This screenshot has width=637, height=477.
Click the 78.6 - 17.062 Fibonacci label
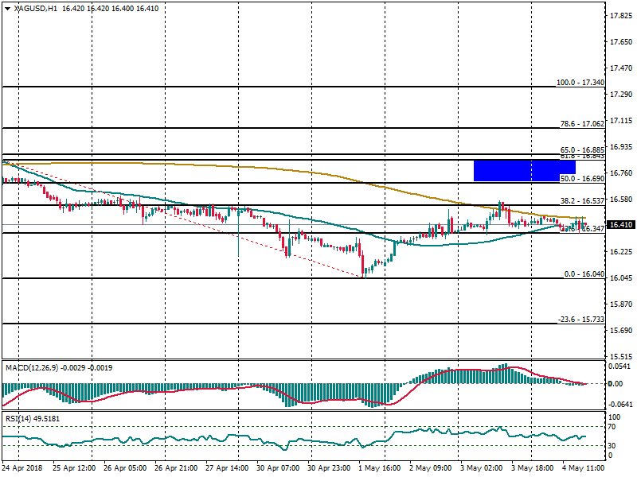click(x=582, y=123)
